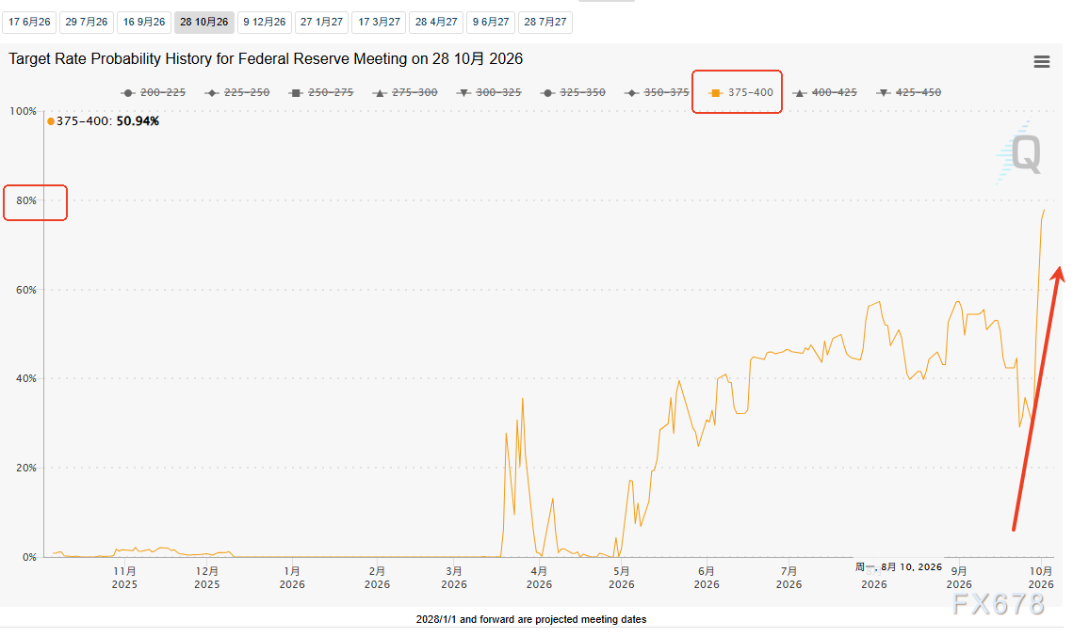Click the 0% y-axis label
Image resolution: width=1073 pixels, height=637 pixels.
click(x=29, y=557)
